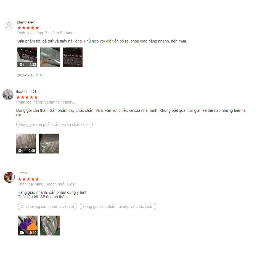Image resolution: width=265 pixels, height=265 pixels.
Task: Open username thaonhi_1408 profile link
Action: [26, 92]
